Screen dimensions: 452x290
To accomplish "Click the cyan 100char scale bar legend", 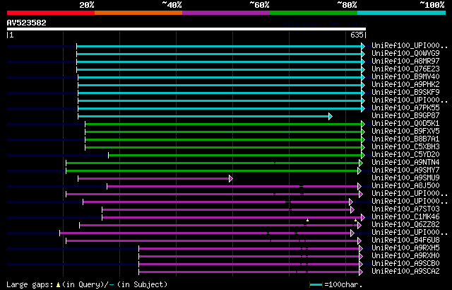I will pyautogui.click(x=316, y=285).
